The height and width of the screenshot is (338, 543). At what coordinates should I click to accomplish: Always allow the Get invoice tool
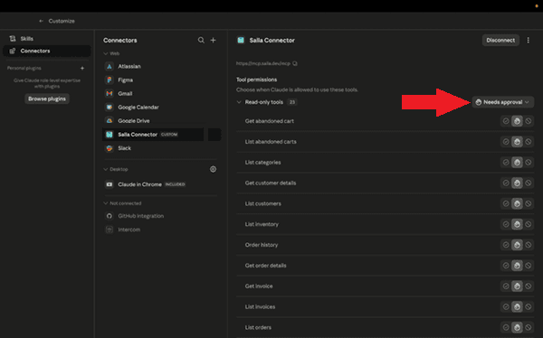coord(506,286)
